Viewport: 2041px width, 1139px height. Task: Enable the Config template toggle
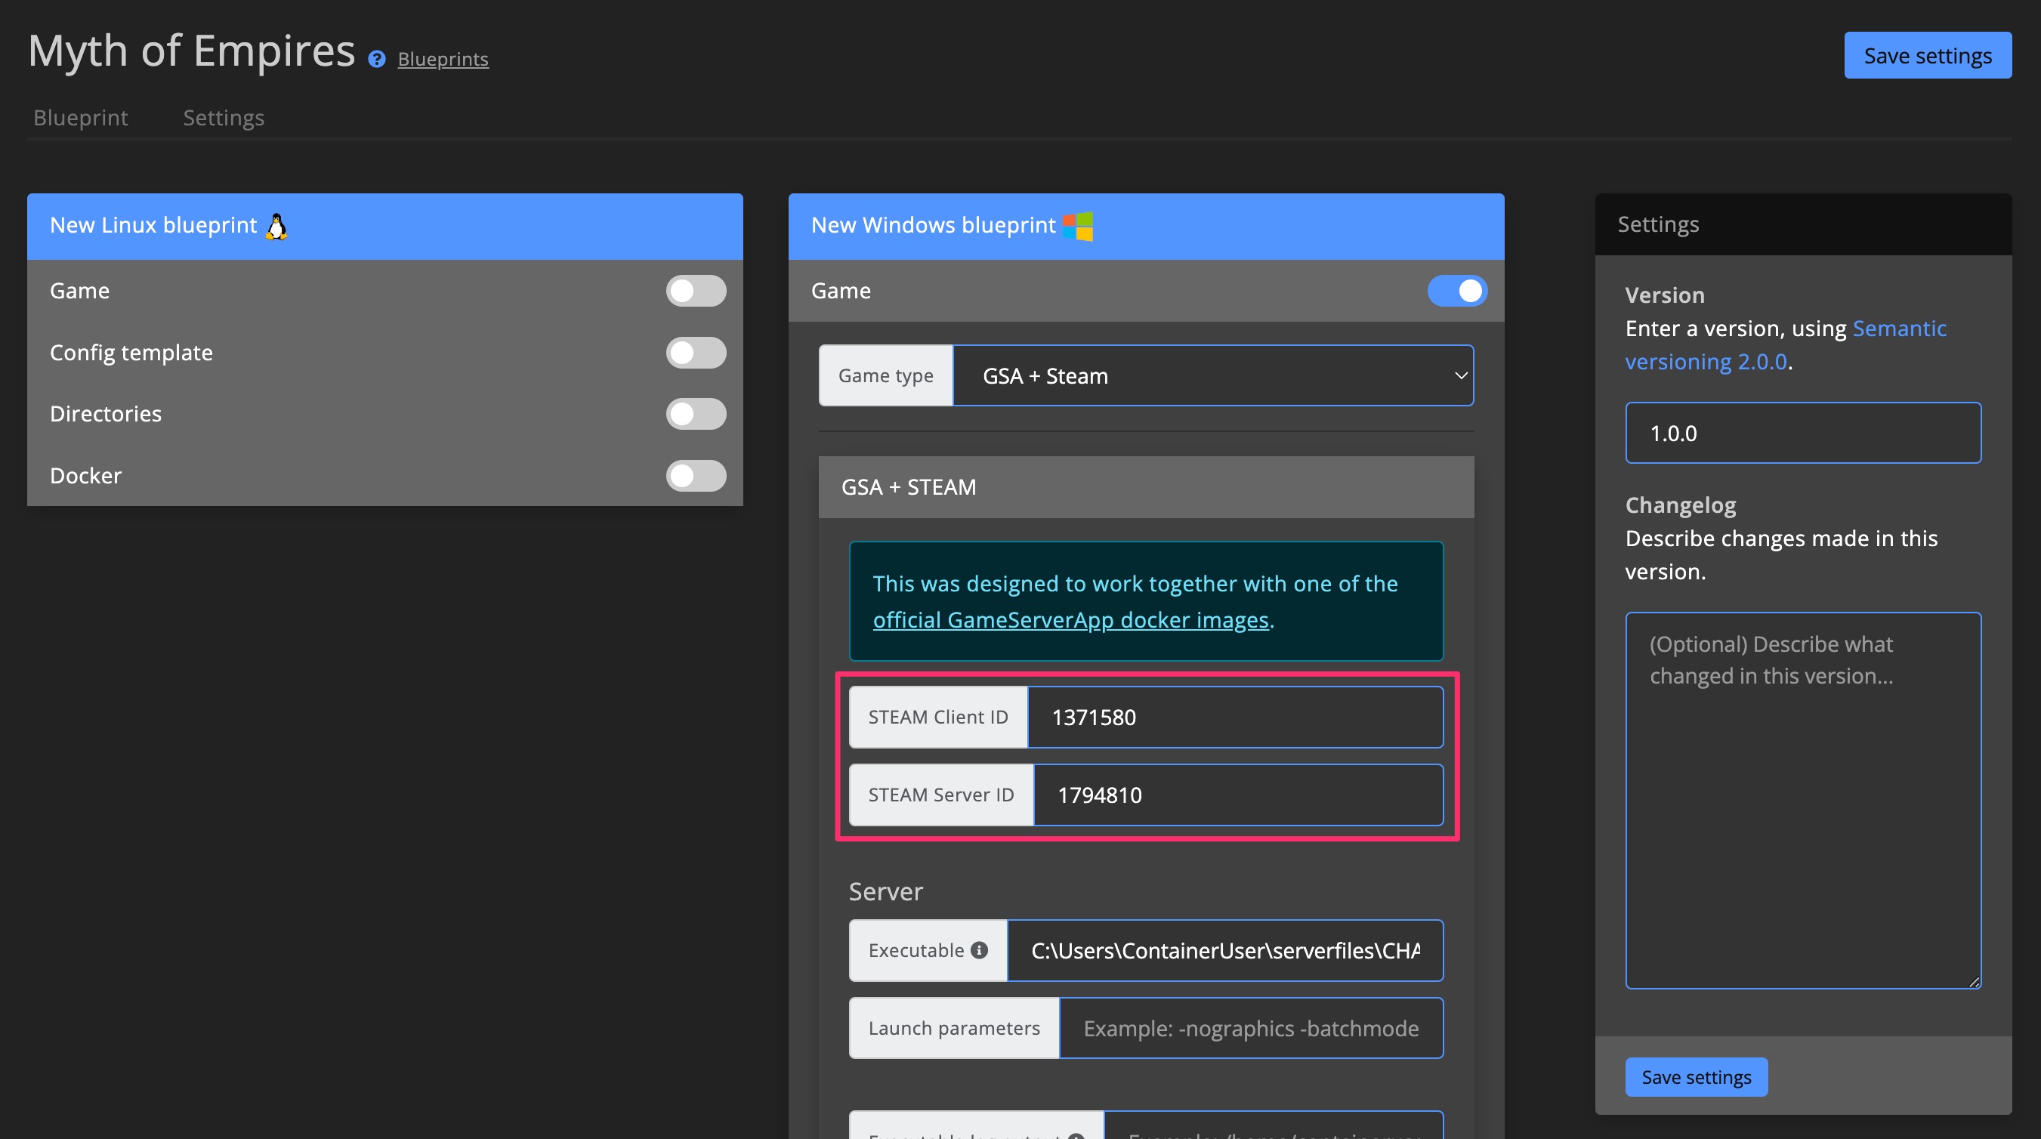point(696,353)
